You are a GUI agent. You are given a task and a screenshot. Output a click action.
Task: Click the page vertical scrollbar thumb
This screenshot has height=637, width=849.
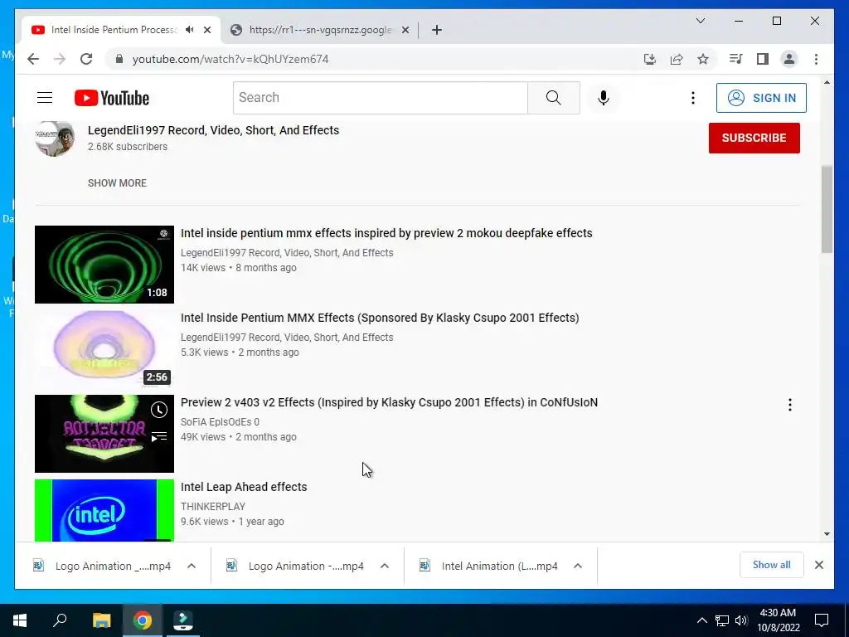point(827,209)
